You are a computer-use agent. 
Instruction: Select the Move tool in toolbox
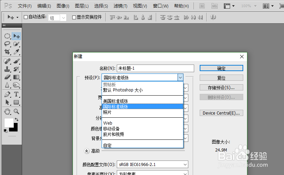pyautogui.click(x=16, y=36)
